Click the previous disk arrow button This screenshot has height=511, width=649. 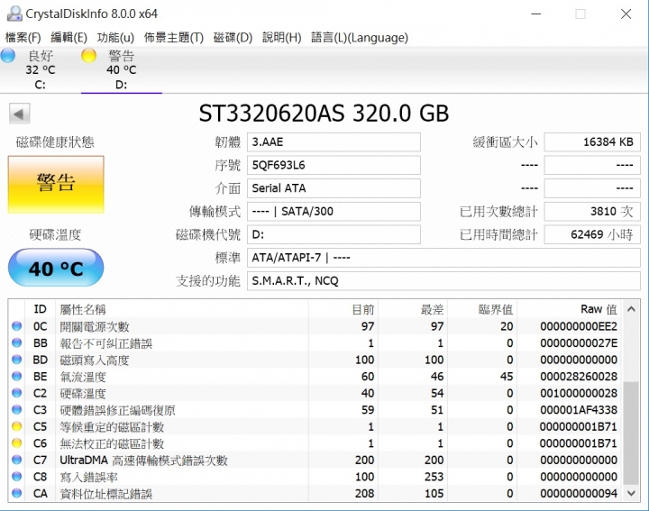pos(20,114)
